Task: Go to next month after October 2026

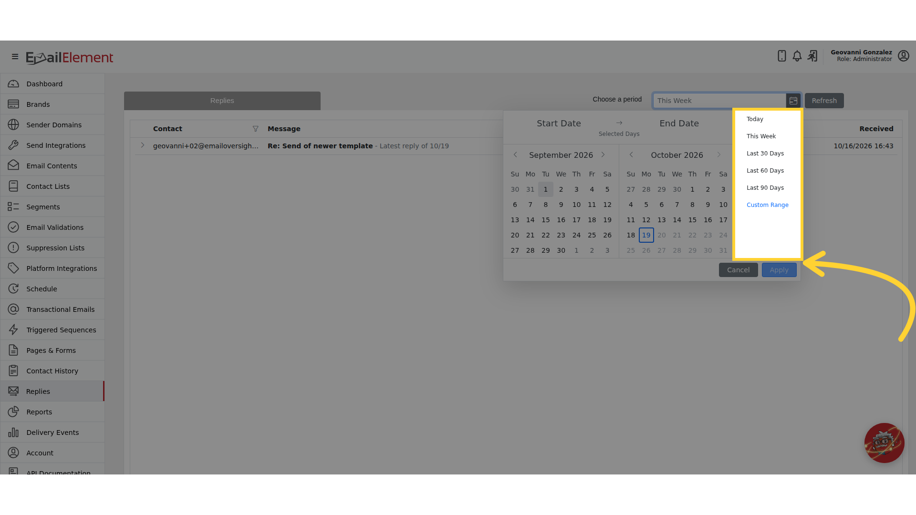Action: point(719,155)
